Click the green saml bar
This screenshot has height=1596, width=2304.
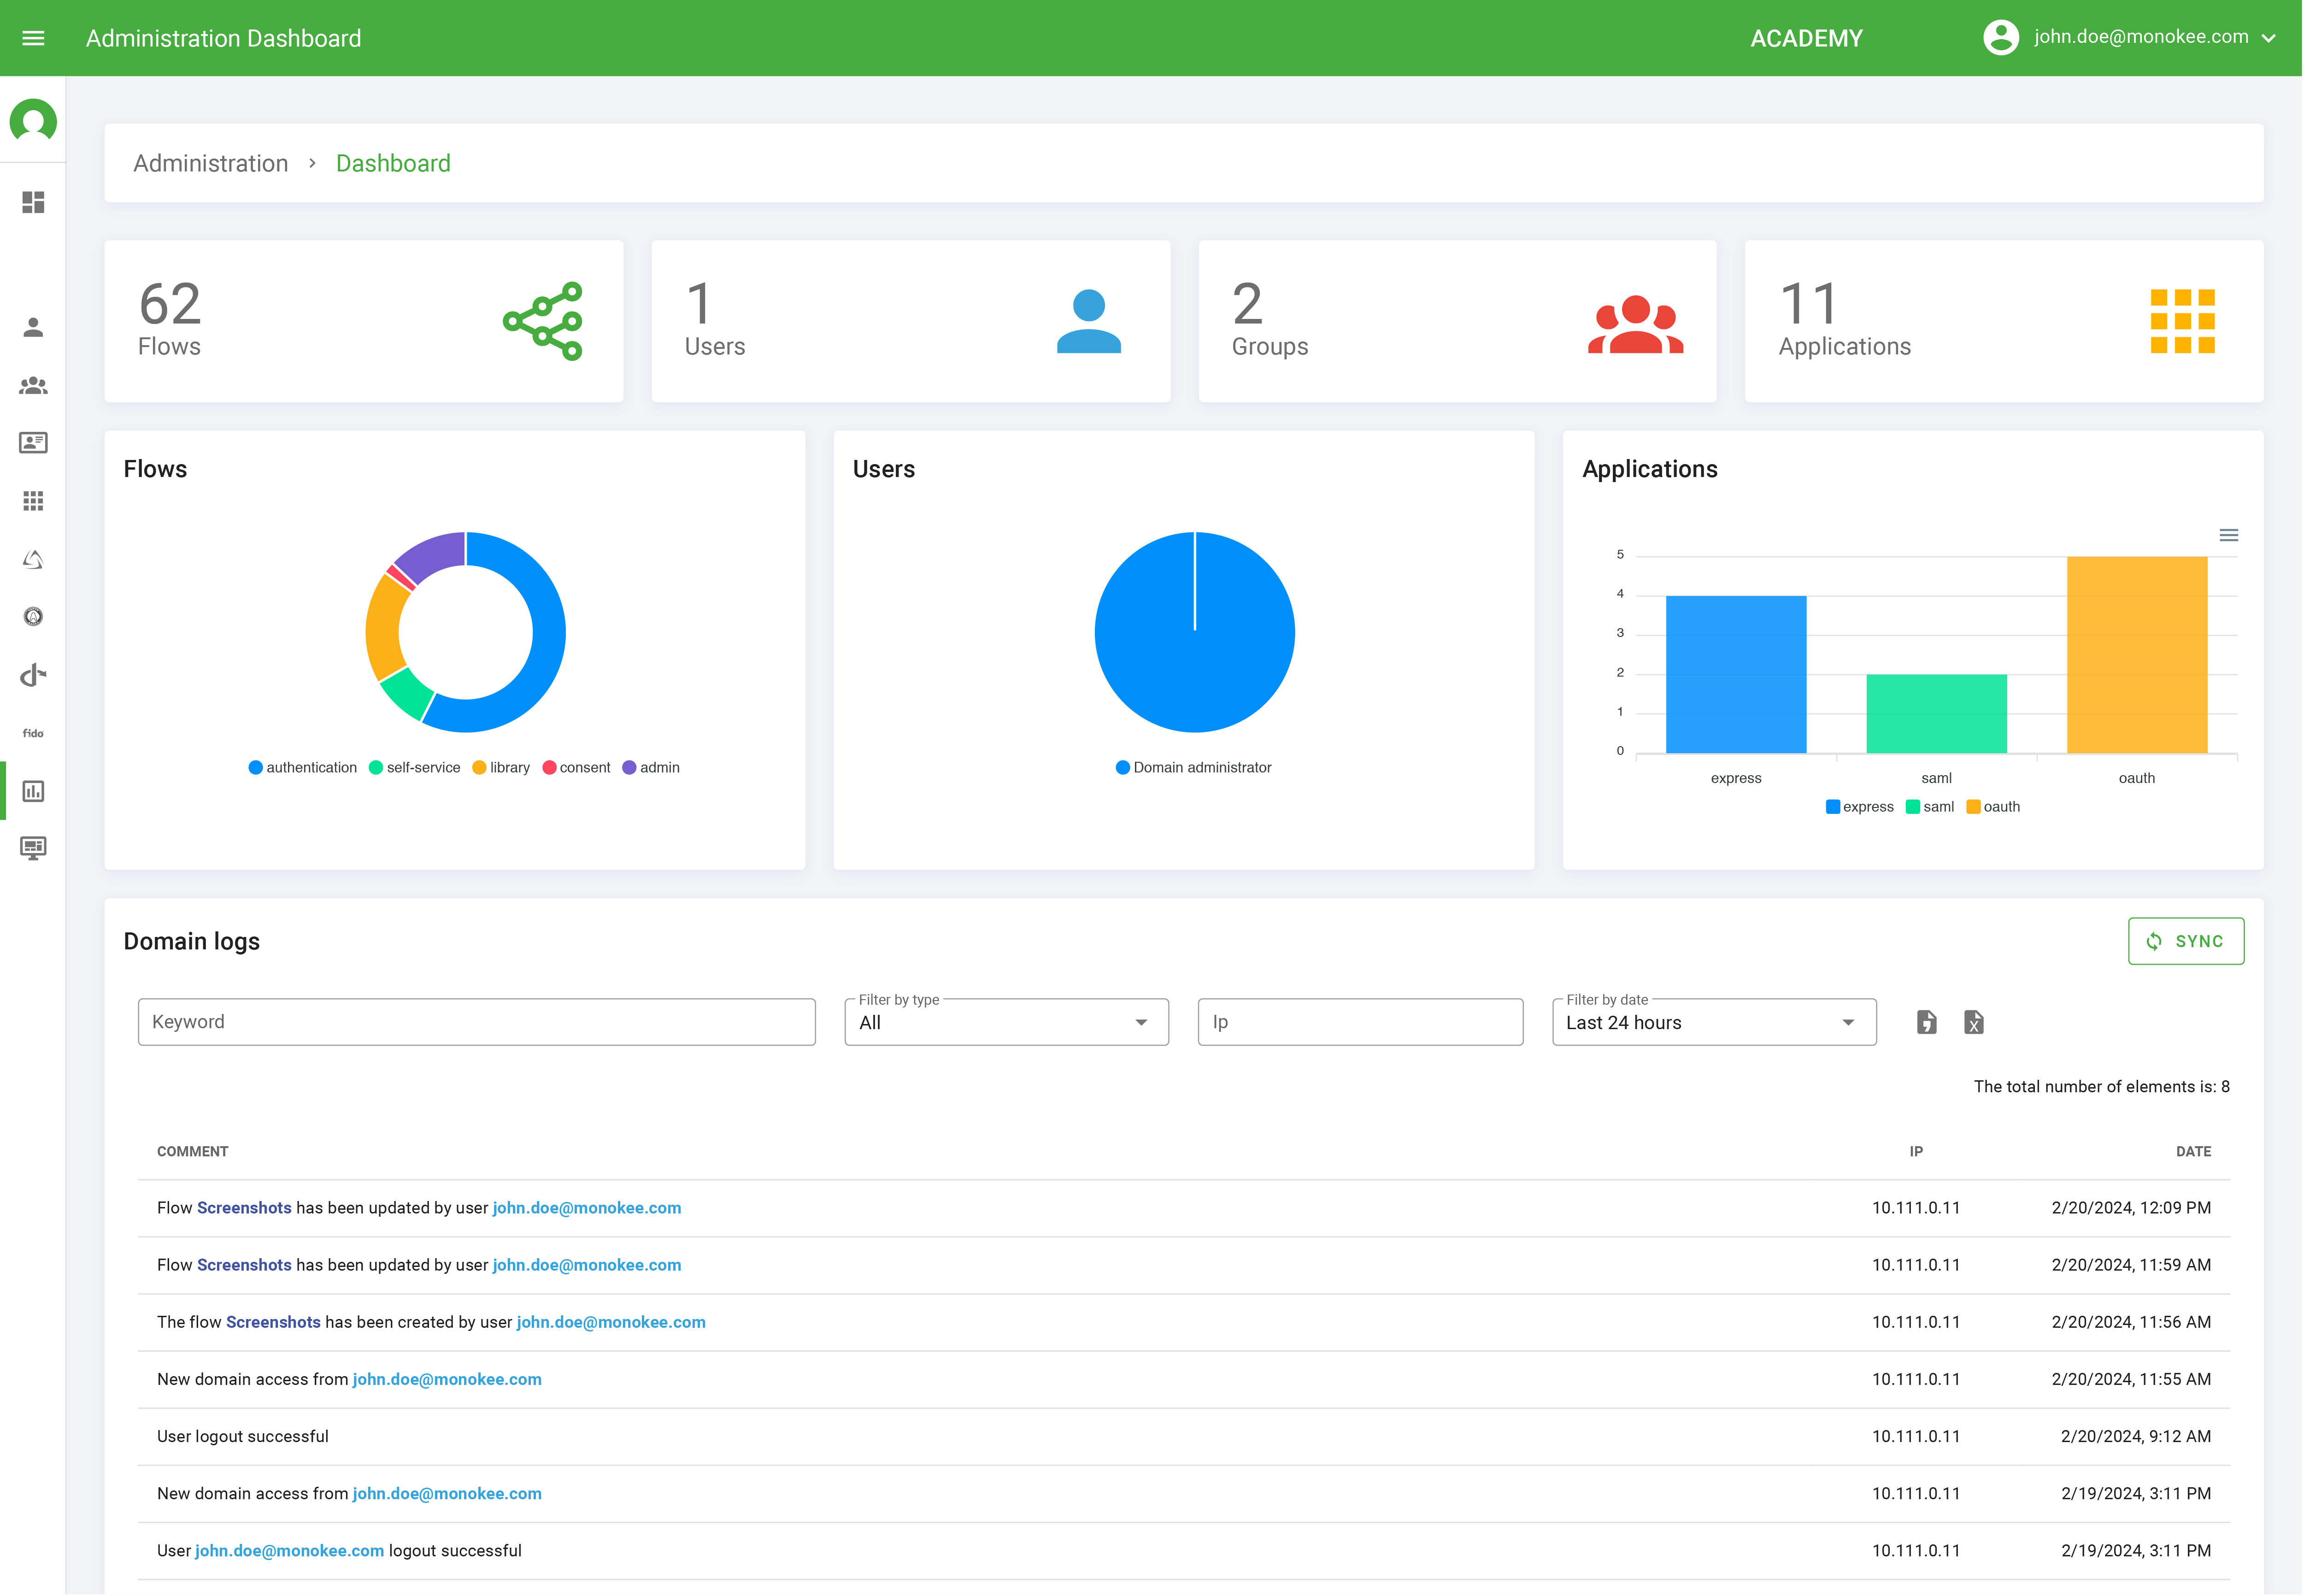pyautogui.click(x=1936, y=714)
